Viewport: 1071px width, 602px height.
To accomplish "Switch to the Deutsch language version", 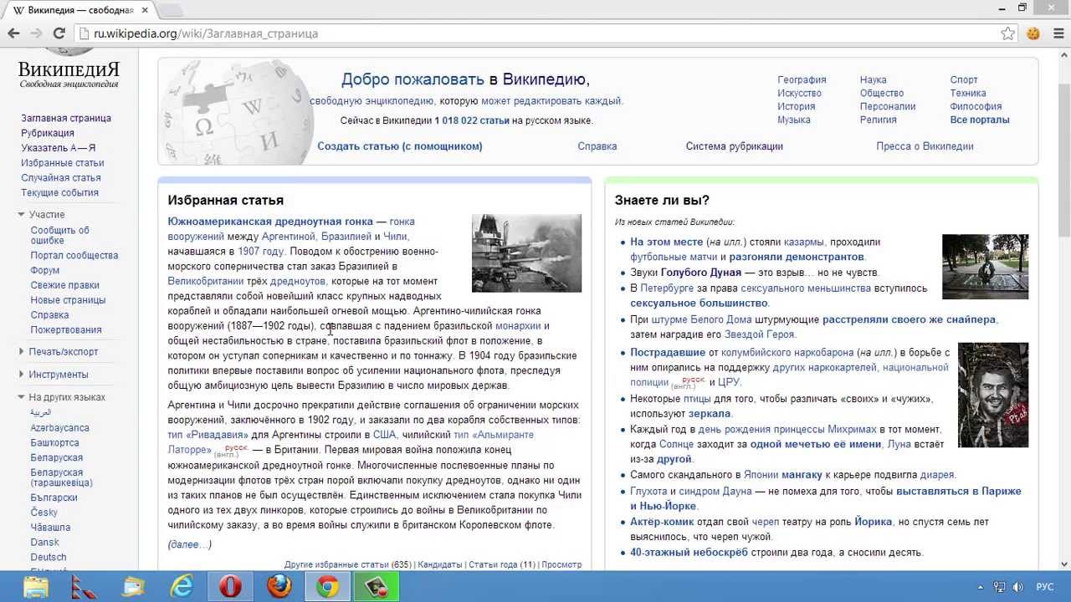I will coord(49,558).
